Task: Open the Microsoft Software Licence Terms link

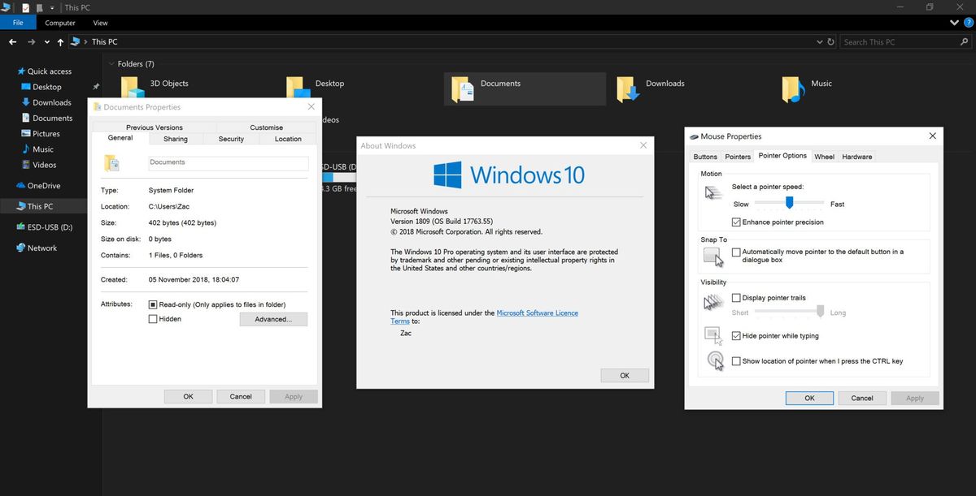Action: tap(537, 313)
